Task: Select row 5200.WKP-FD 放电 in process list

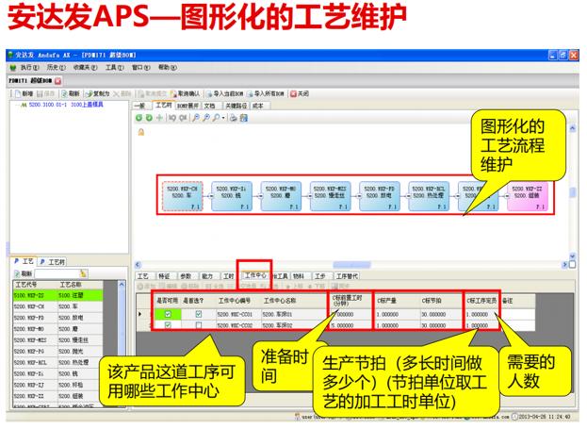Action: point(57,318)
